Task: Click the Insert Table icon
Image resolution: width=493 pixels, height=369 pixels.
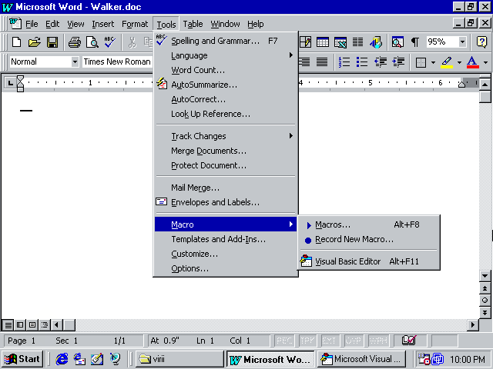Action: click(323, 42)
